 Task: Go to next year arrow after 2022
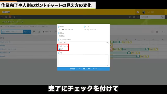tap(50, 32)
